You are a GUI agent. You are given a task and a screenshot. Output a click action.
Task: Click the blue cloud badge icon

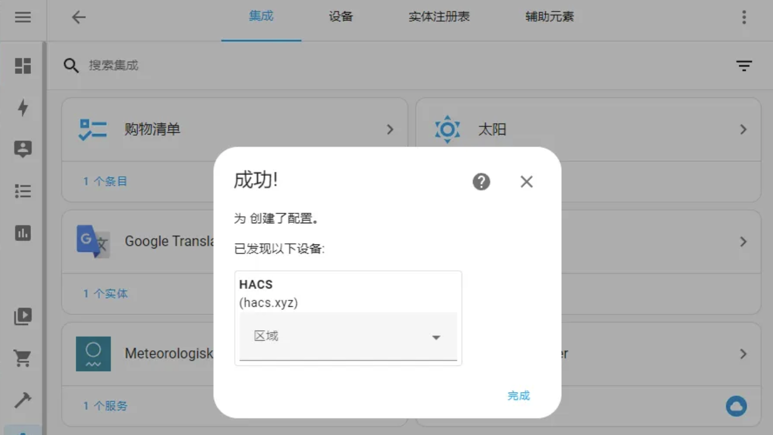point(736,406)
